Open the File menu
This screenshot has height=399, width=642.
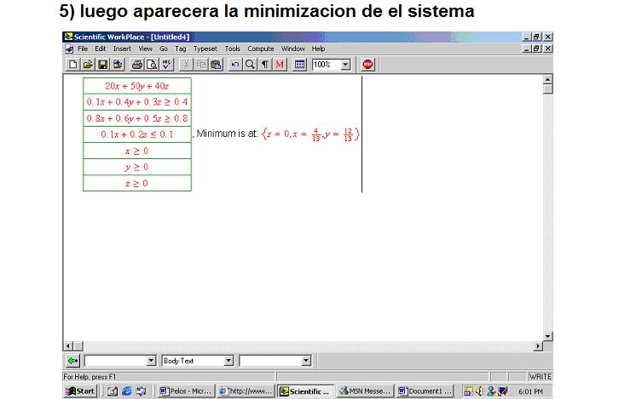pos(83,48)
